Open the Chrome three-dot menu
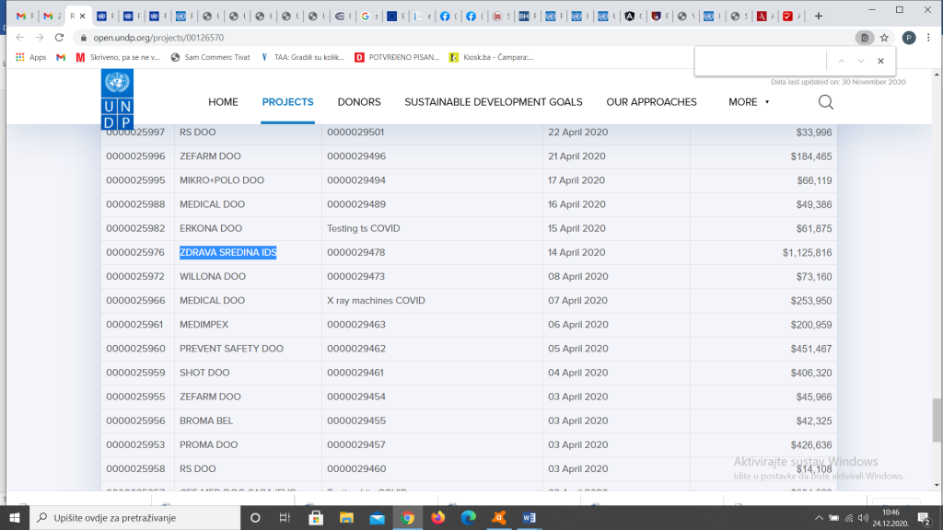 [928, 37]
